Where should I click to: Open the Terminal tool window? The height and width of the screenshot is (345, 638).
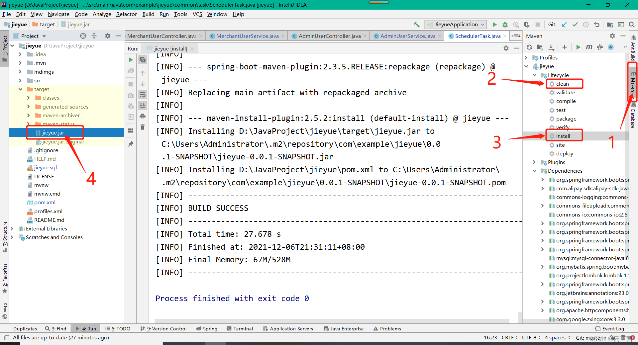(x=240, y=329)
